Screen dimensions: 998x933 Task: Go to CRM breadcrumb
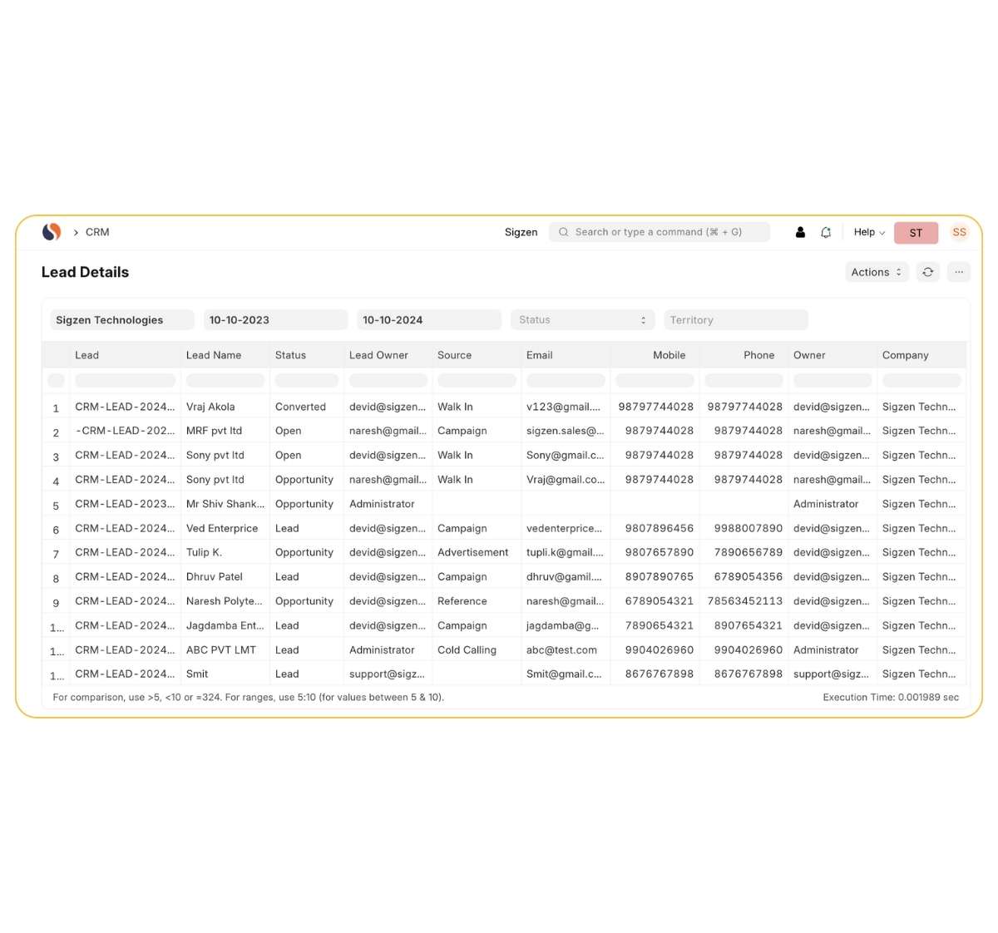(x=97, y=233)
